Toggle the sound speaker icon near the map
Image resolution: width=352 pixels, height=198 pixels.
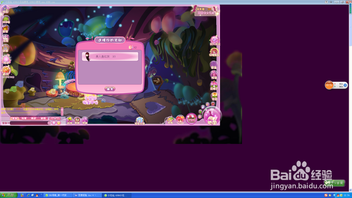point(208,104)
